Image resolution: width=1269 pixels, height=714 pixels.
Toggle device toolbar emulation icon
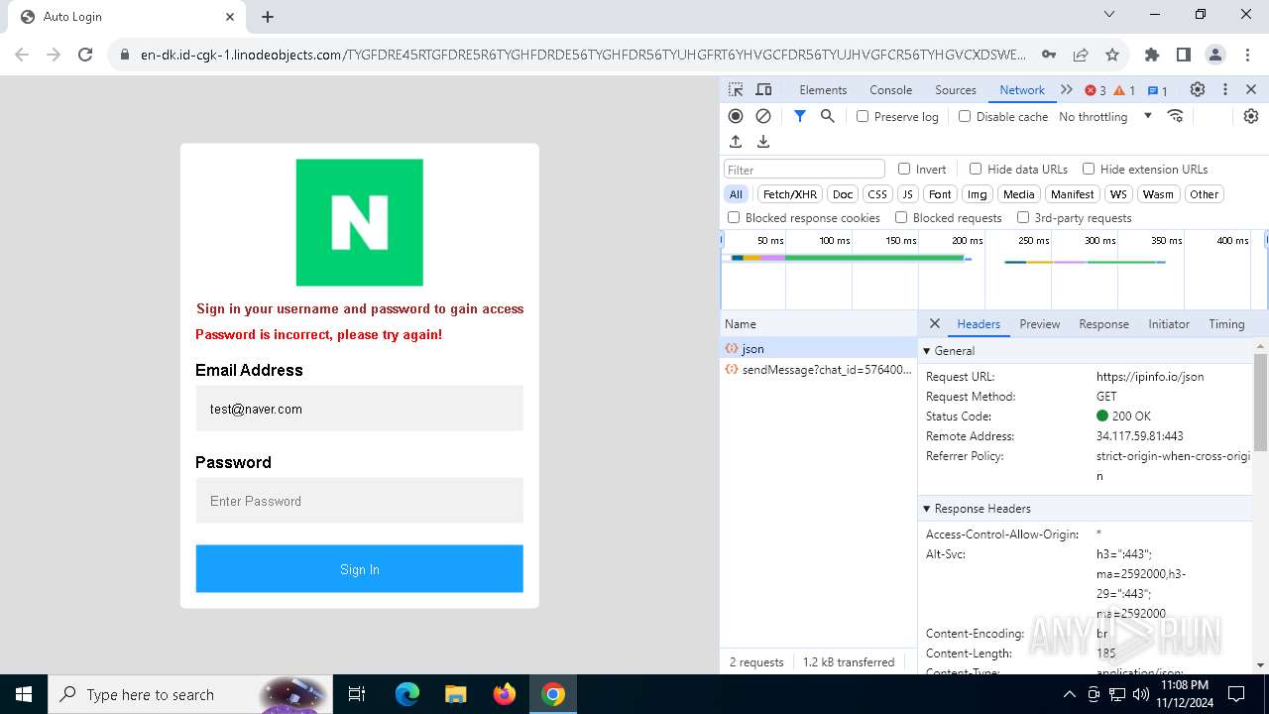(763, 90)
